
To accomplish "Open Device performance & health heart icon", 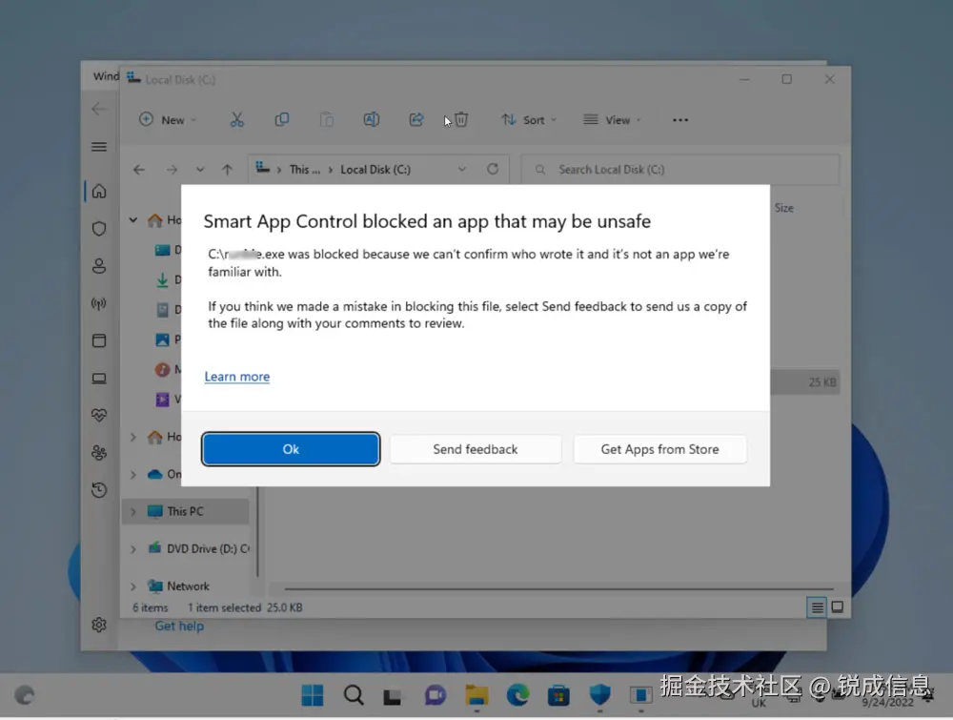I will [x=98, y=416].
